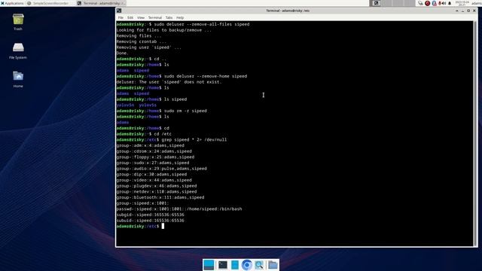
Task: Click the line 'group-:bluetooth:x:111:adams,sipeed'
Action: coord(160,197)
